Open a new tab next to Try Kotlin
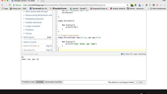The image size is (167, 94). click(43, 1)
